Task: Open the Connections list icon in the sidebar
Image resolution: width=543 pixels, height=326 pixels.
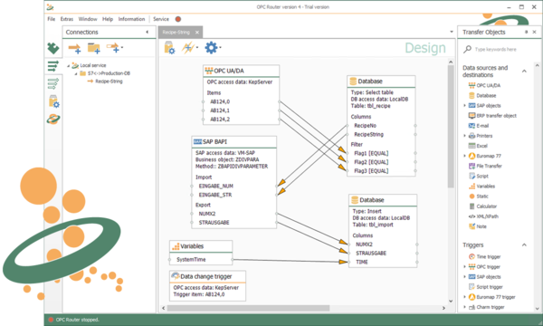Action: (53, 66)
